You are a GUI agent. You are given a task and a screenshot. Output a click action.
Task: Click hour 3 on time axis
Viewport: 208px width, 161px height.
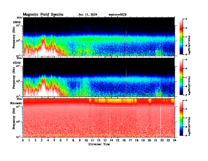click(42, 140)
